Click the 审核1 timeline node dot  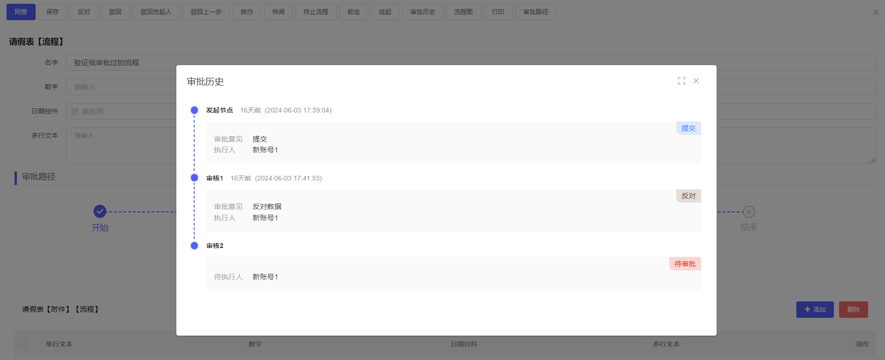tap(194, 178)
